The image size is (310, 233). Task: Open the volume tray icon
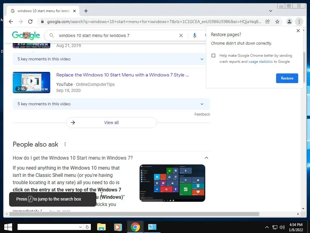282,227
